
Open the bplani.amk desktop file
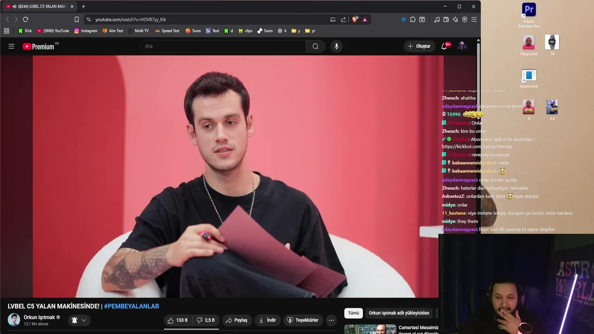(x=529, y=78)
